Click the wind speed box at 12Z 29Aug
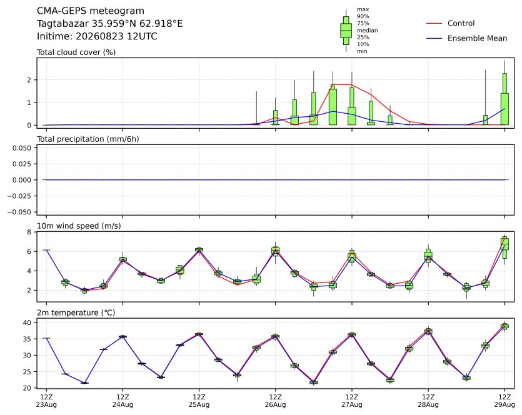 tap(504, 247)
